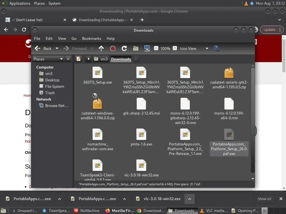Open the File menu

click(37, 38)
